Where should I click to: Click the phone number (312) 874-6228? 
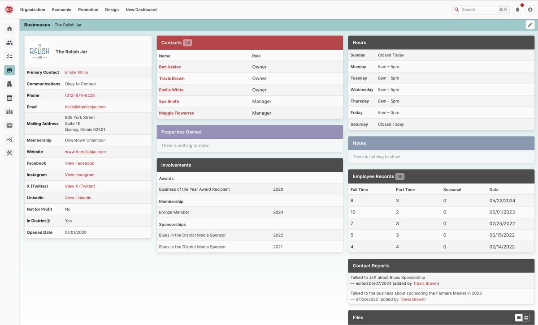80,95
